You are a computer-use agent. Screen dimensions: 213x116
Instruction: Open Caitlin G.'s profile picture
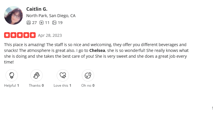pyautogui.click(x=13, y=15)
